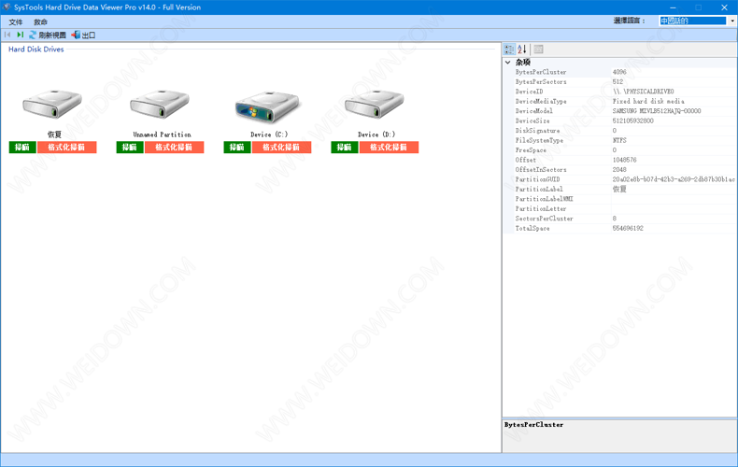Click the 恢复 drive label
Image resolution: width=738 pixels, height=467 pixels.
(x=54, y=134)
